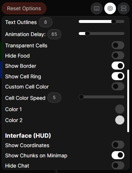132x173 pixels.
Task: Select the gear settings icon tab
Action: tap(110, 8)
